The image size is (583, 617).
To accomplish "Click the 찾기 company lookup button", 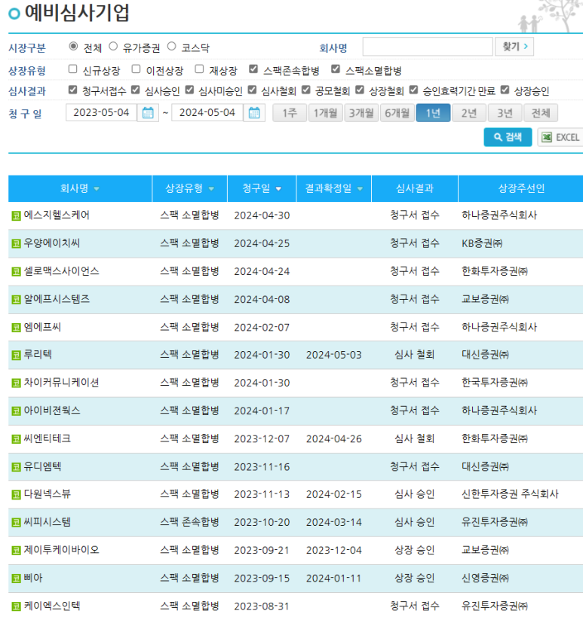I will pyautogui.click(x=514, y=47).
